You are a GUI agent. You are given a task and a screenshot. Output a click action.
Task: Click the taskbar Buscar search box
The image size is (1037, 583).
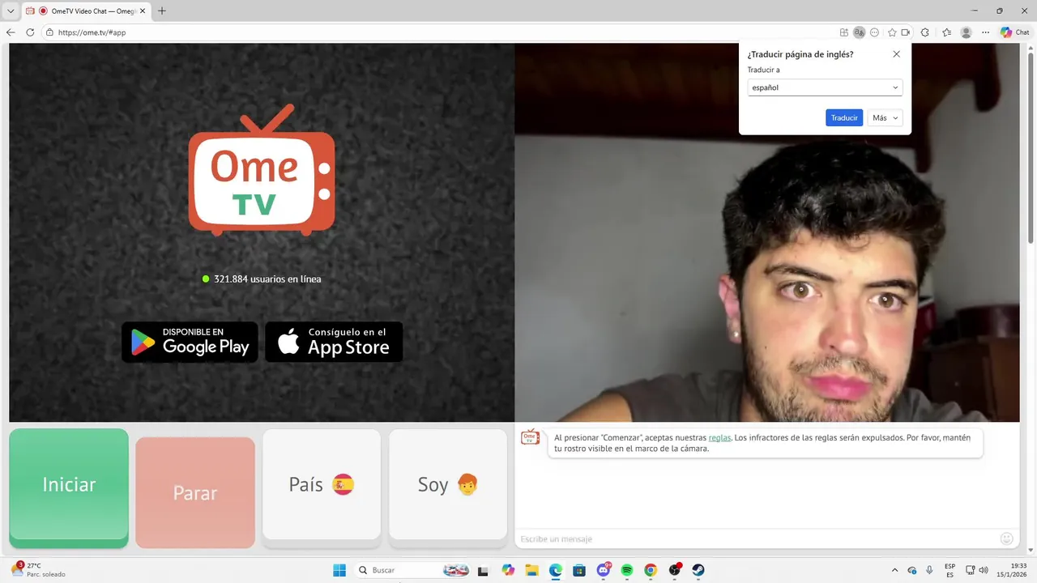coord(413,570)
